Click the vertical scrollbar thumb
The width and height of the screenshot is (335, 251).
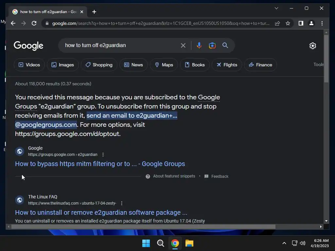click(326, 59)
